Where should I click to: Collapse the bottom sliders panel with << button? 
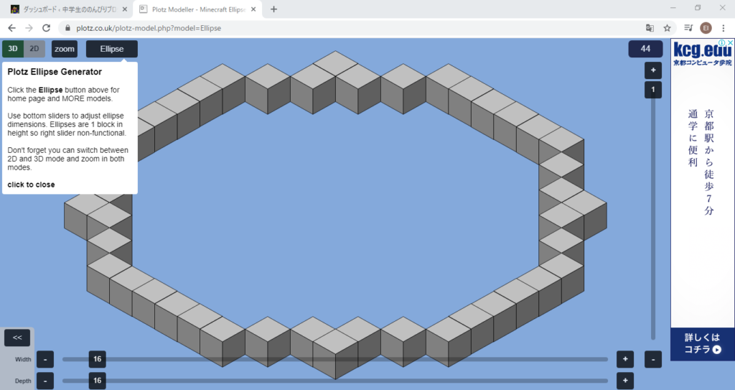click(17, 338)
